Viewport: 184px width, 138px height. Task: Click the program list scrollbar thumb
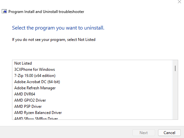coord(175,69)
